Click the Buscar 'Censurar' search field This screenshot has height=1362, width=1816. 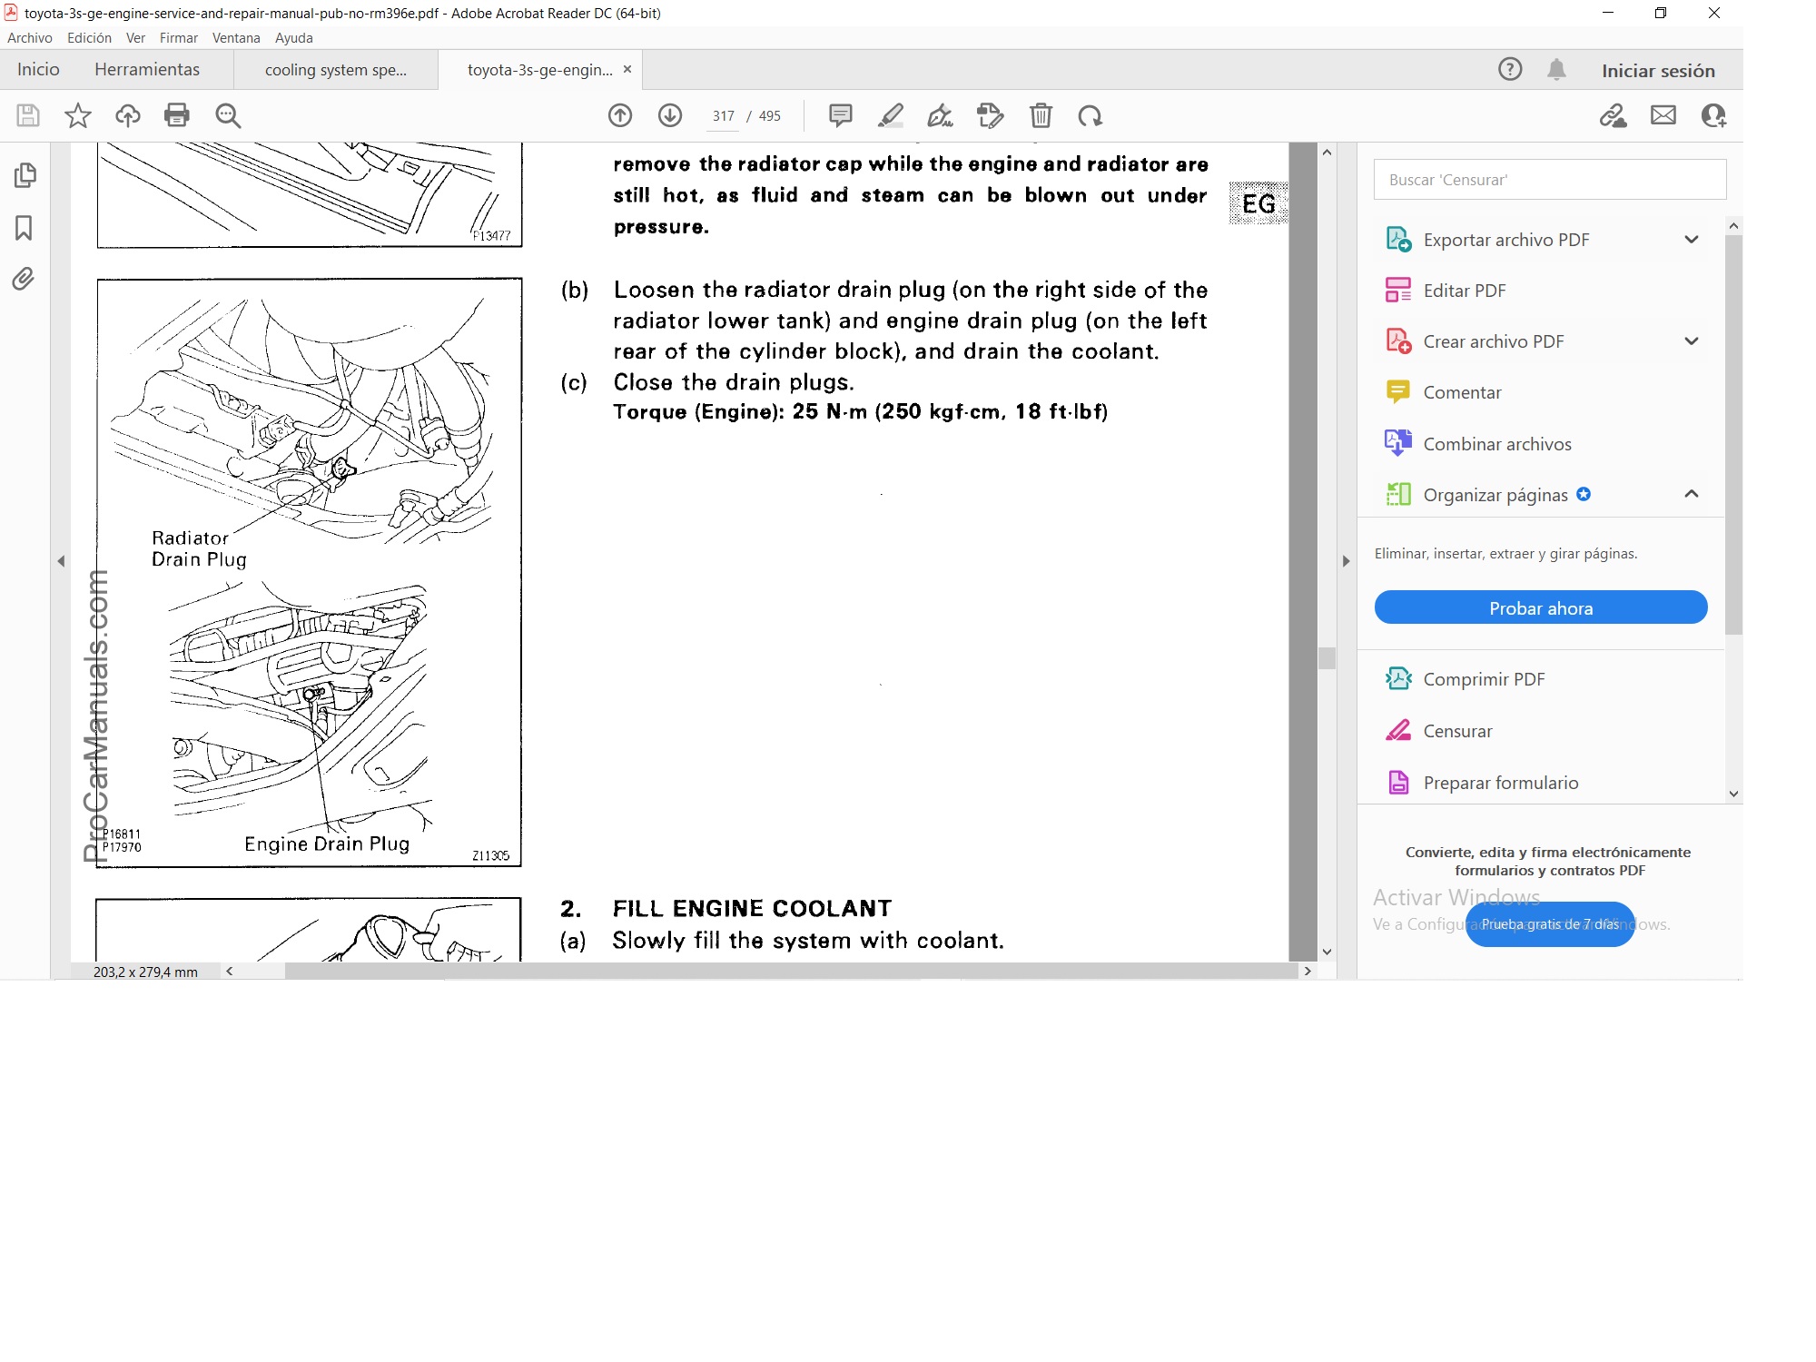coord(1549,180)
